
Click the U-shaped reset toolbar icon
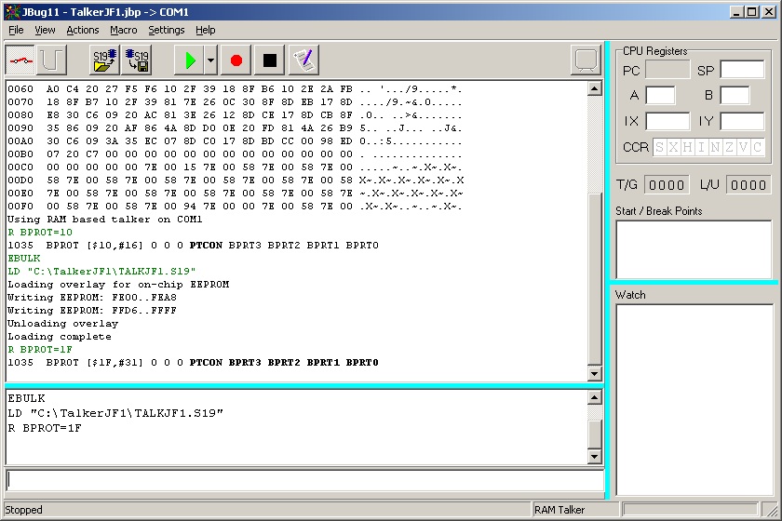pos(51,60)
